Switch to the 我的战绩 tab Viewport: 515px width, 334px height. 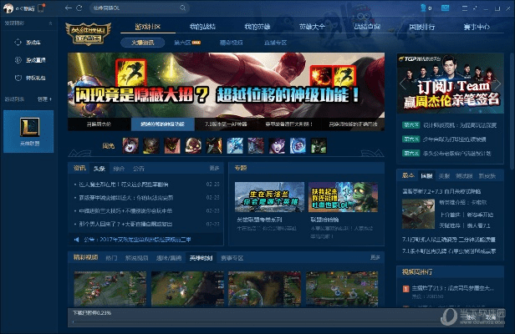(201, 26)
